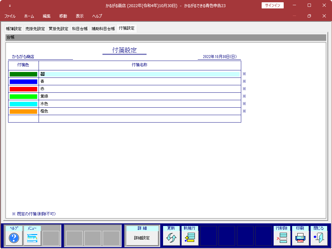Screen dimensions: 332x249
Task: Click the cyan 水色 color swatch
Action: click(23, 104)
